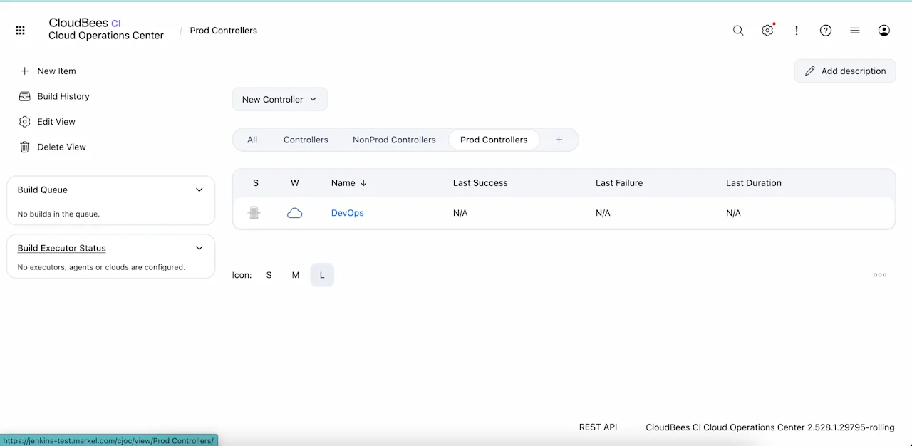Image resolution: width=912 pixels, height=446 pixels.
Task: Select the M icon size option
Action: (x=295, y=275)
